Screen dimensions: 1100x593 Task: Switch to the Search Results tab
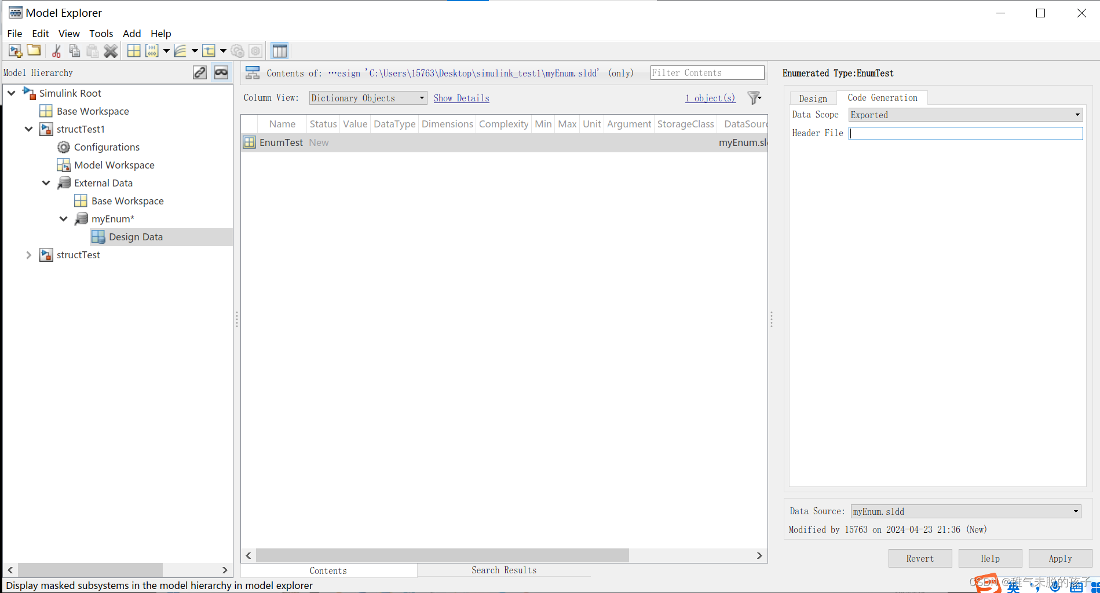504,570
